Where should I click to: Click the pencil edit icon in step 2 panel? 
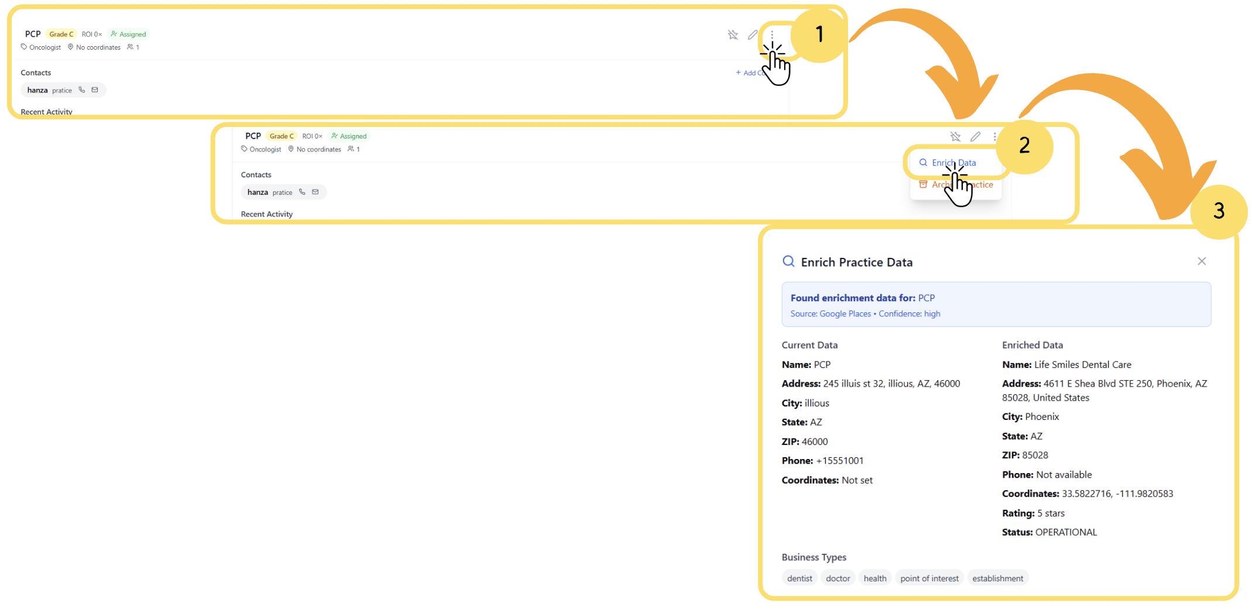pos(975,137)
